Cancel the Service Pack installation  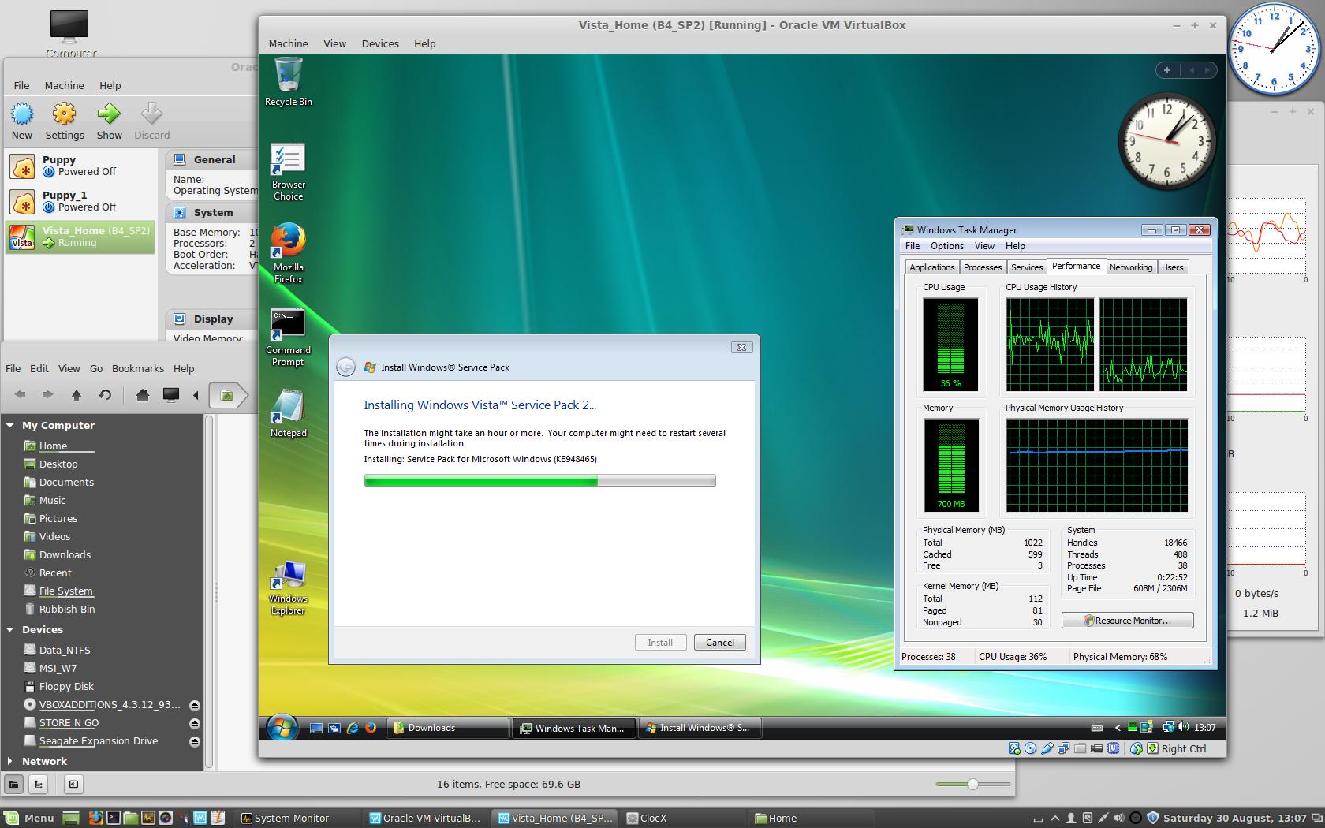click(x=719, y=643)
